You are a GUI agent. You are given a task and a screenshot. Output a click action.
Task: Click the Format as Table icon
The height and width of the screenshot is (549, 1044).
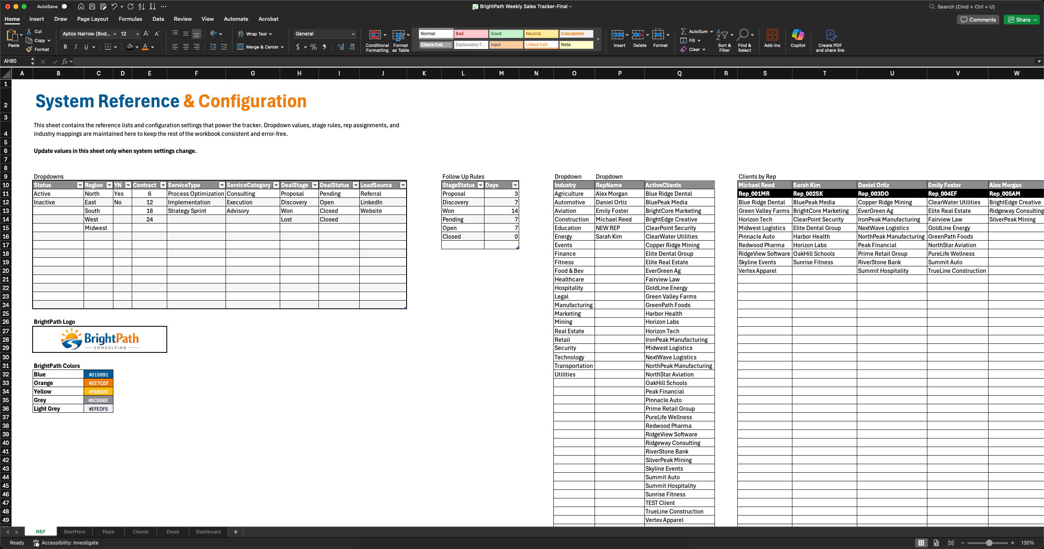pyautogui.click(x=398, y=35)
